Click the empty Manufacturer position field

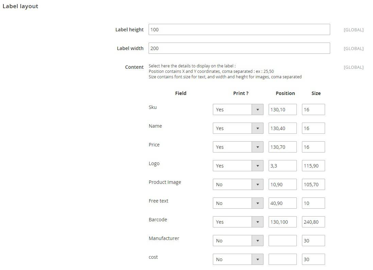283,241
